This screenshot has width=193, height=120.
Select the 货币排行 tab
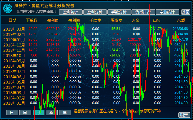(x=143, y=12)
